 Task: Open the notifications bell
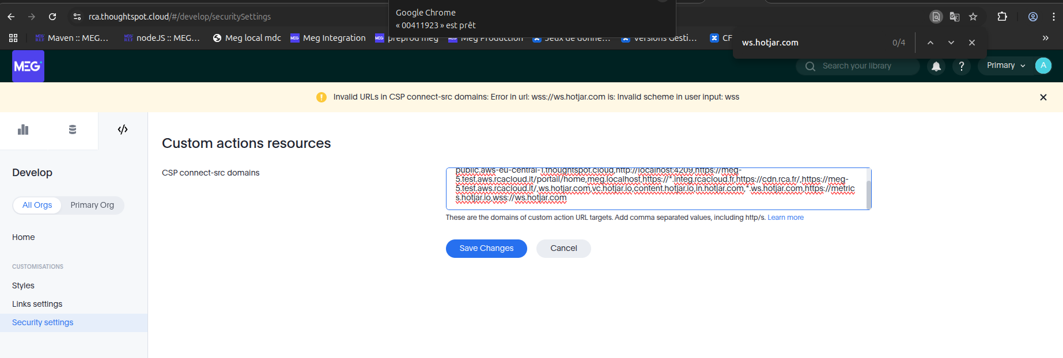(936, 67)
